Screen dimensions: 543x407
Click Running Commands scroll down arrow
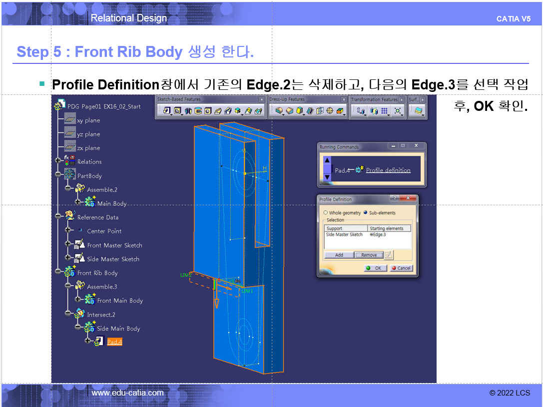[x=327, y=177]
